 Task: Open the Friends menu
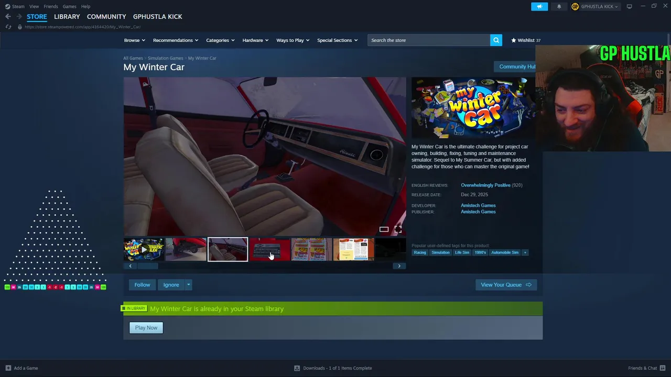click(x=51, y=6)
